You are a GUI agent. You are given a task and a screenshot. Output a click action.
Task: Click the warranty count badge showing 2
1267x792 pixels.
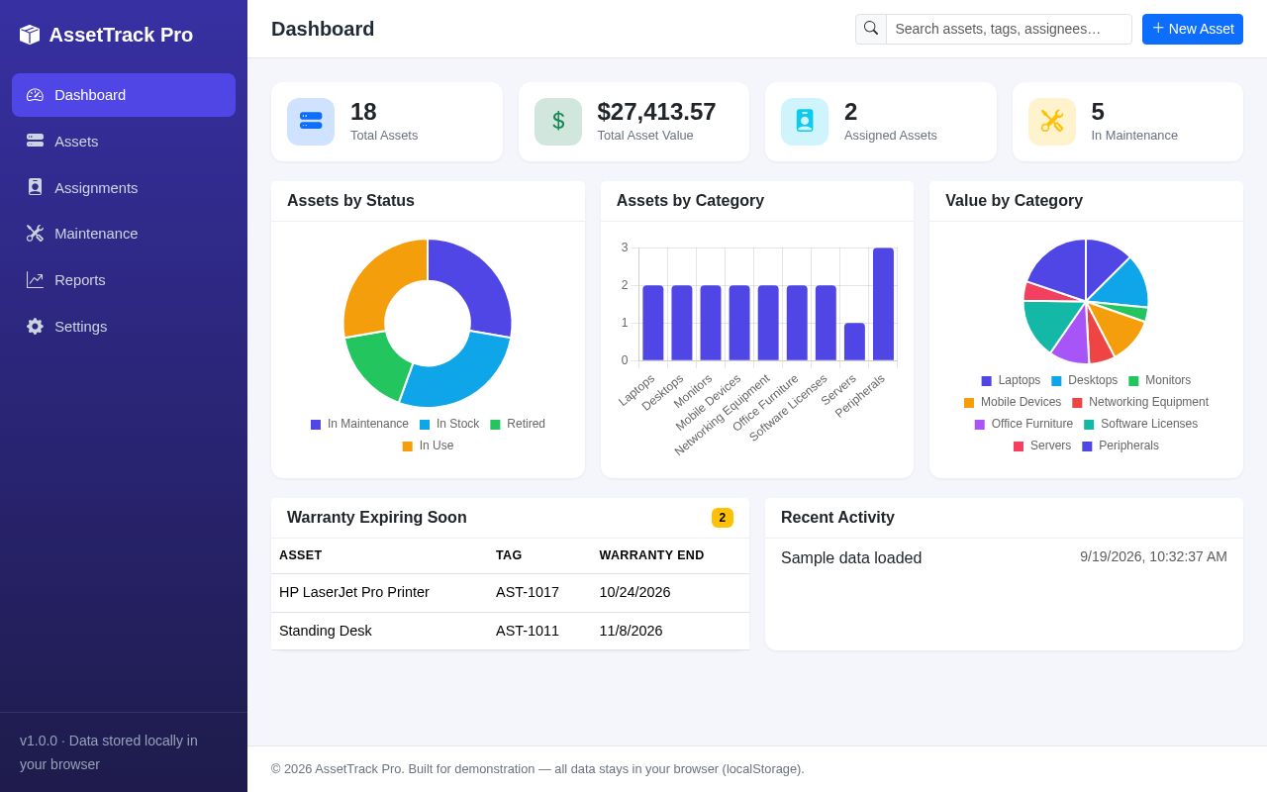click(723, 518)
